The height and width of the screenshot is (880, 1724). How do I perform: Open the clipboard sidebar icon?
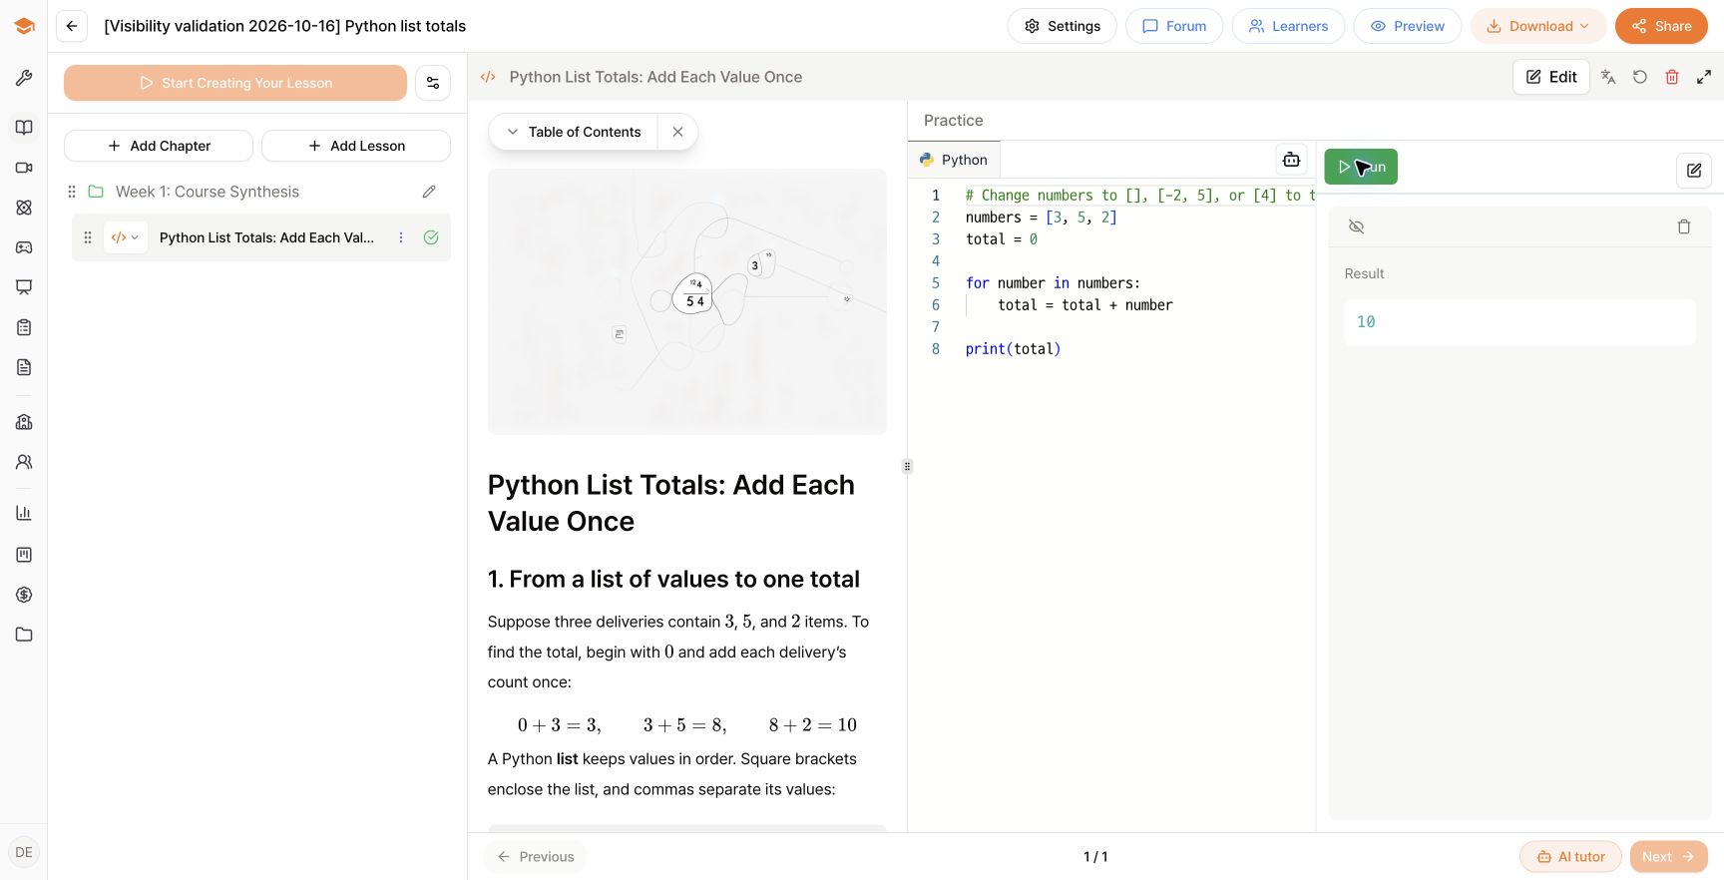24,327
